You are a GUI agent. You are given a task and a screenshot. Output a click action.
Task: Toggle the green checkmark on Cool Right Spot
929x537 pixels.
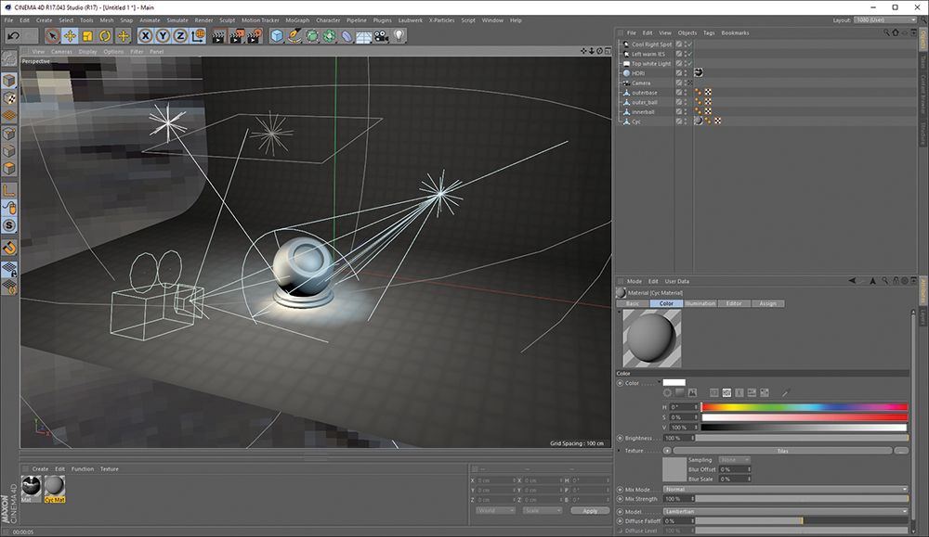(689, 44)
